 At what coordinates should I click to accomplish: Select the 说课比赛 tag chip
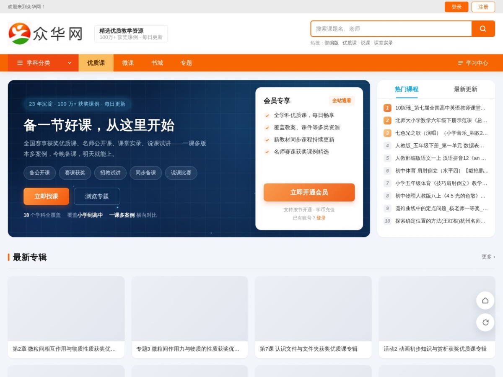click(x=181, y=173)
